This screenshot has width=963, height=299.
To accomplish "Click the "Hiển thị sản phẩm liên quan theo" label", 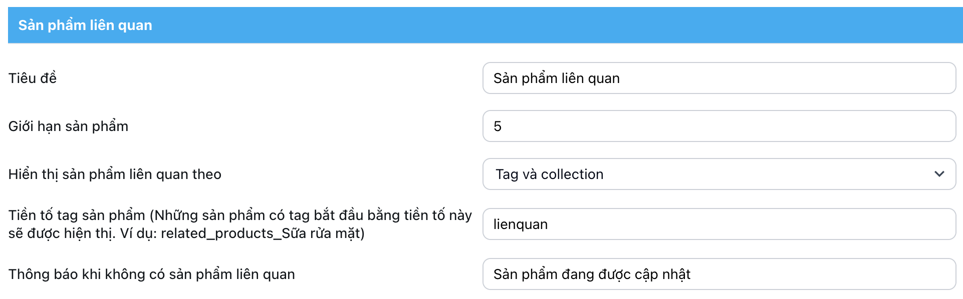I will (x=115, y=174).
